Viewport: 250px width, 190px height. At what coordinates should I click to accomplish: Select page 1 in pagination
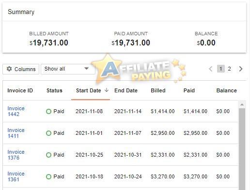[220, 69]
